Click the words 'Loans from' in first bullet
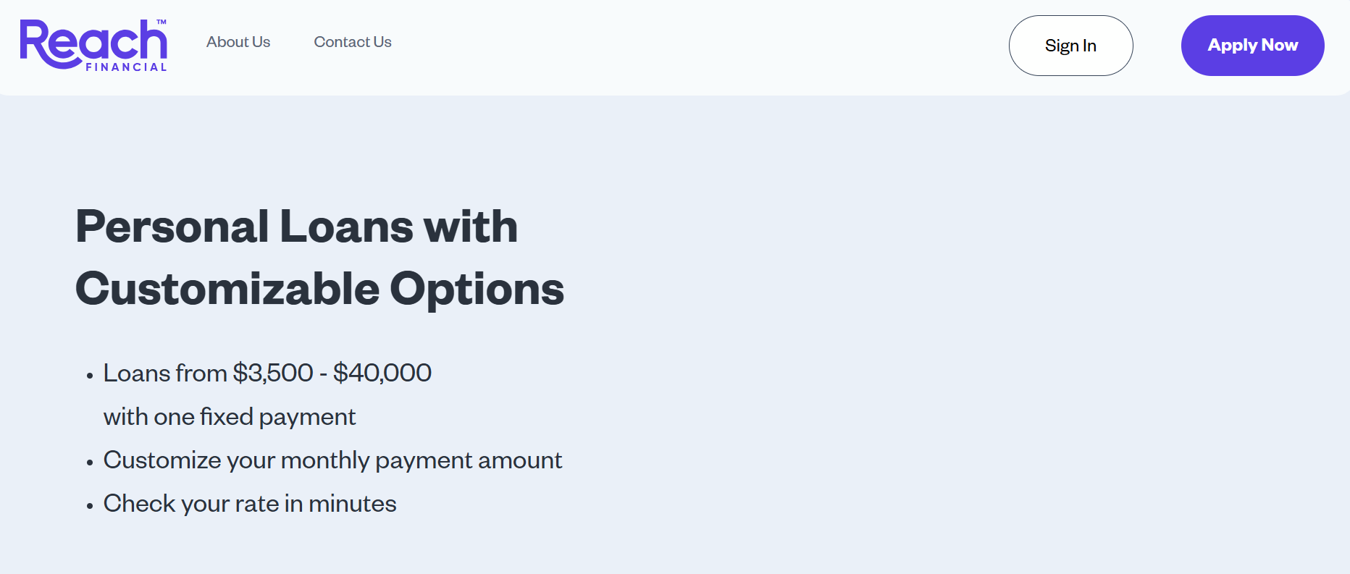Screen dimensions: 1350x574 tap(165, 373)
